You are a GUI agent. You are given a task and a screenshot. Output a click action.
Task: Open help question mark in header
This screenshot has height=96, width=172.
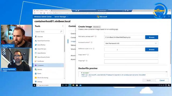tap(169, 17)
